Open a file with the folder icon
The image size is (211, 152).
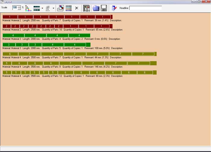point(96,8)
